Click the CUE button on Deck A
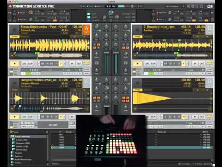The image size is (222, 167). 24,64
